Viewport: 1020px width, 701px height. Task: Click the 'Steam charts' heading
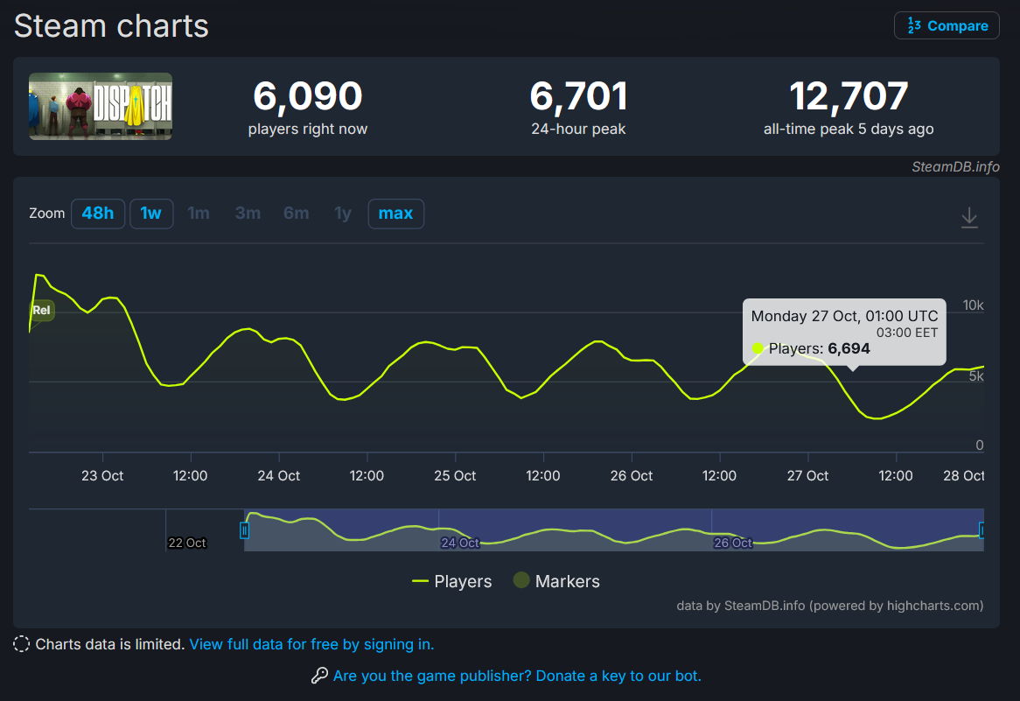(111, 26)
